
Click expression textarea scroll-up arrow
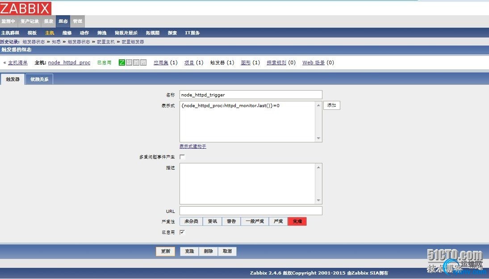click(318, 105)
